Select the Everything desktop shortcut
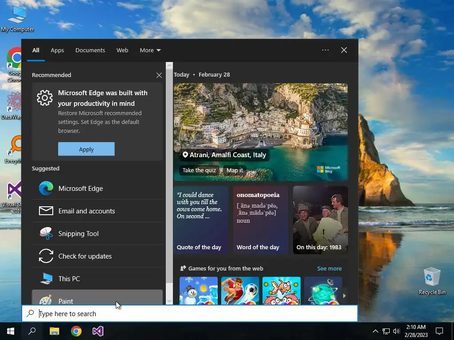This screenshot has width=454, height=340. coord(13,150)
